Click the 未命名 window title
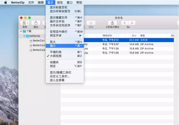 click(x=119, y=18)
